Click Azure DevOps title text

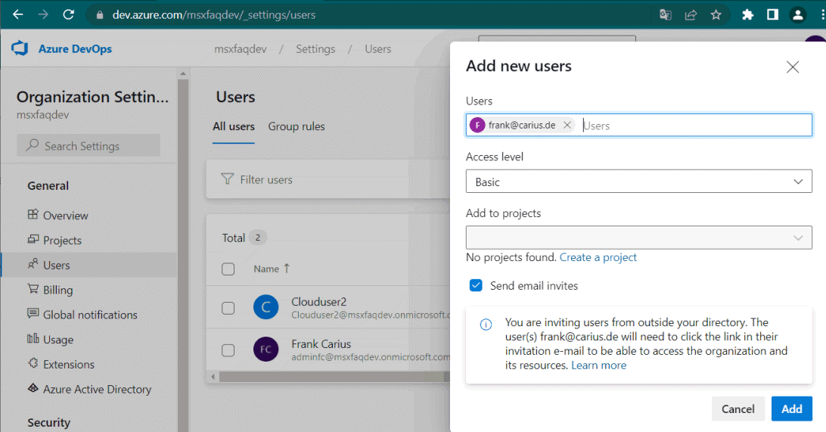(76, 49)
